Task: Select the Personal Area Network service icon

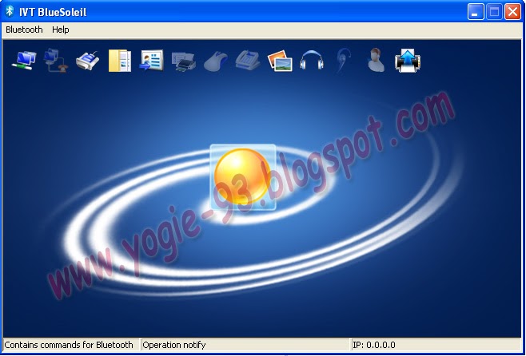Action: point(24,61)
